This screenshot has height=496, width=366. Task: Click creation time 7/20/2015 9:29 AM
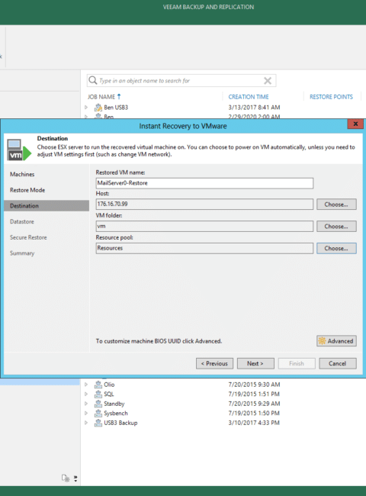pos(254,404)
